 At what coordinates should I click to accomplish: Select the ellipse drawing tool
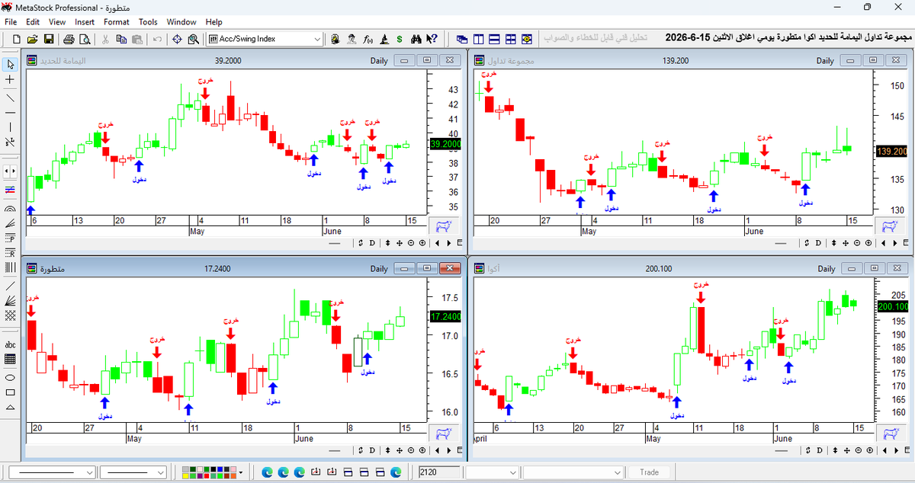click(10, 377)
